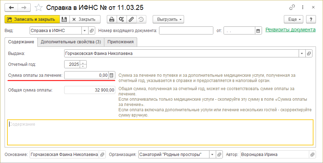This screenshot has height=163, width=323.
Task: Add document to favorites with star icon
Action: pos(38,8)
